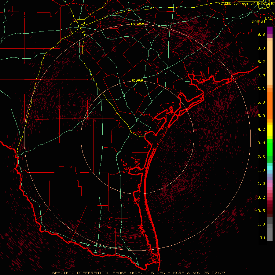This screenshot has width=275, height=275.
Task: Click the 6.6 legend value
Action: 261,89
